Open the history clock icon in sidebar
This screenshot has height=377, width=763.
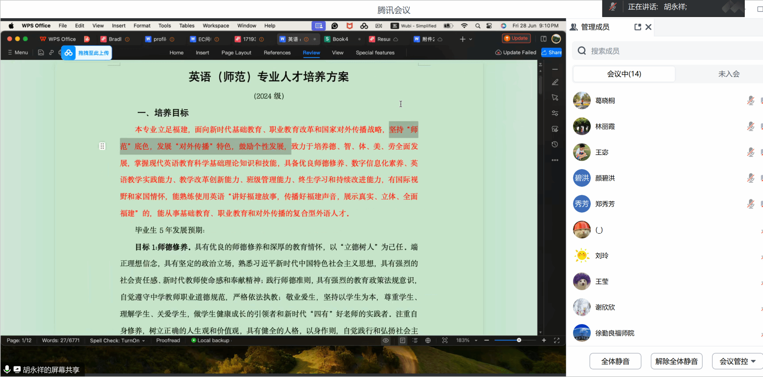pyautogui.click(x=555, y=144)
